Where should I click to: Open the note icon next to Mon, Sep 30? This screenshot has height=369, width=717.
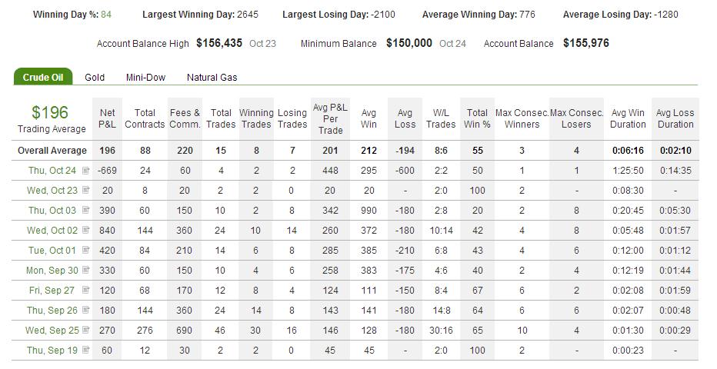click(x=85, y=271)
